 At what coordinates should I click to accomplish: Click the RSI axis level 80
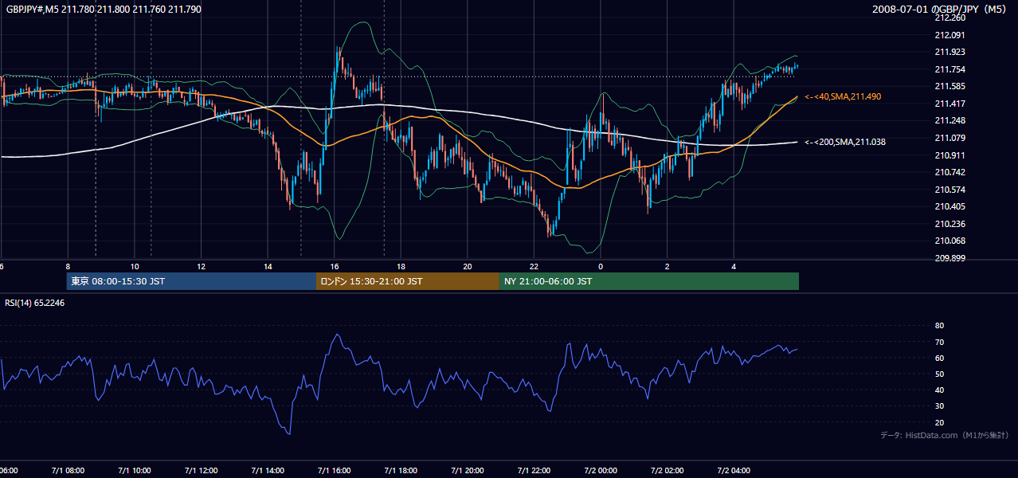click(939, 326)
